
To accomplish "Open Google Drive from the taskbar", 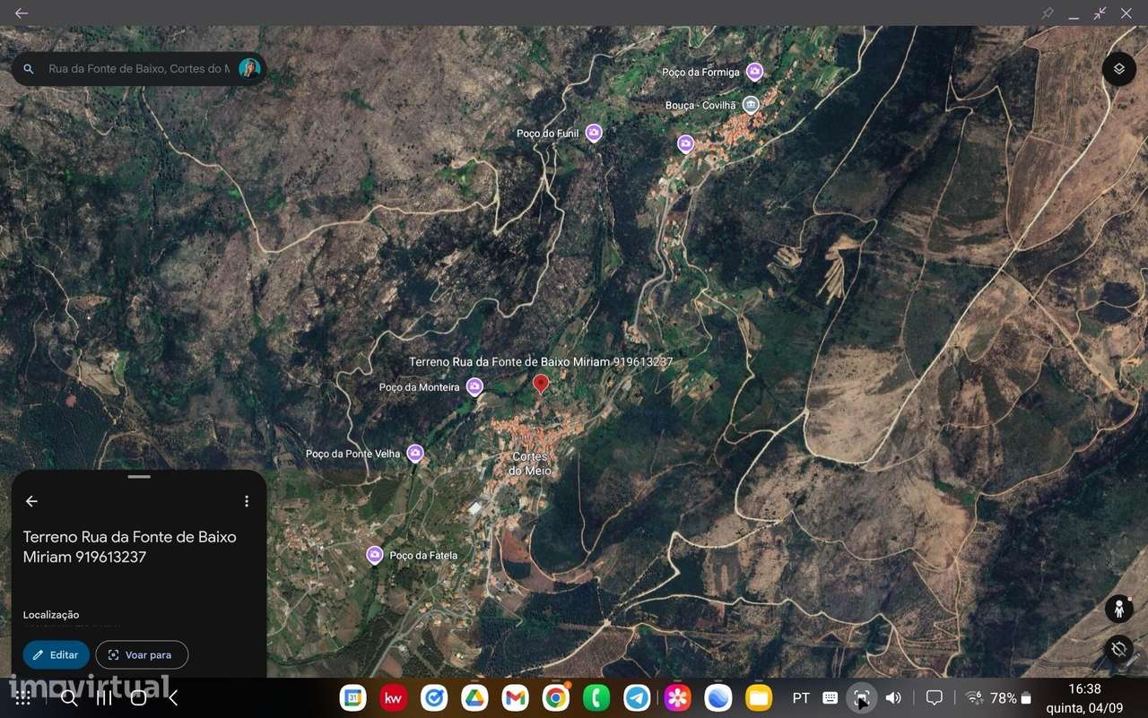I will coord(474,697).
